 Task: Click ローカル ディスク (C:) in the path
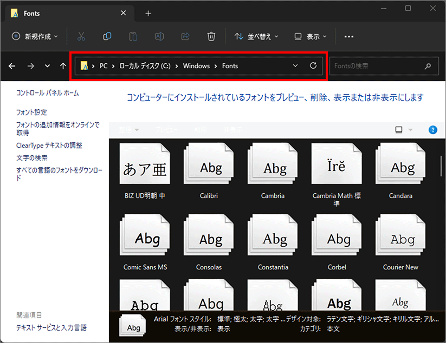[145, 66]
